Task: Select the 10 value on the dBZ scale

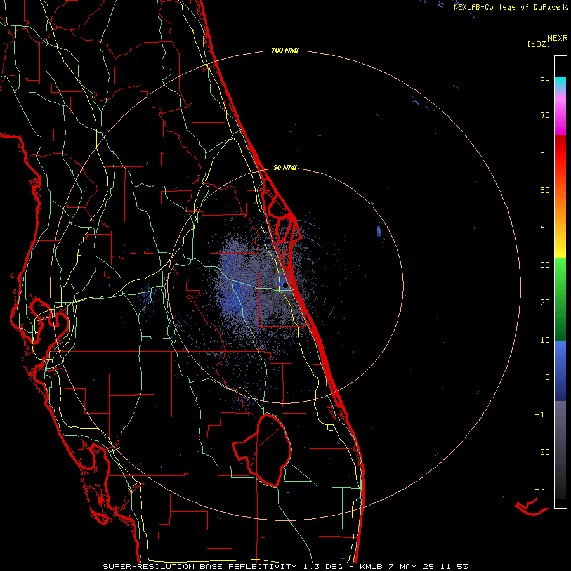Action: tap(545, 340)
